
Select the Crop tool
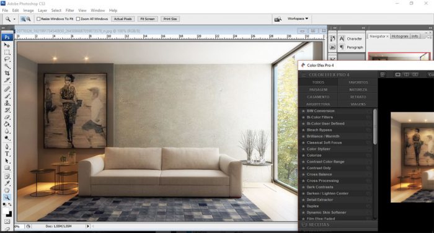tap(7, 73)
